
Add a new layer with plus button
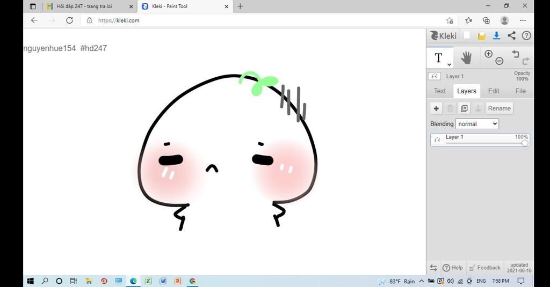pyautogui.click(x=436, y=108)
